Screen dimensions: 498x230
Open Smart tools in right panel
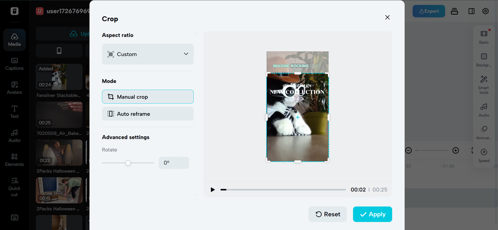tap(484, 84)
